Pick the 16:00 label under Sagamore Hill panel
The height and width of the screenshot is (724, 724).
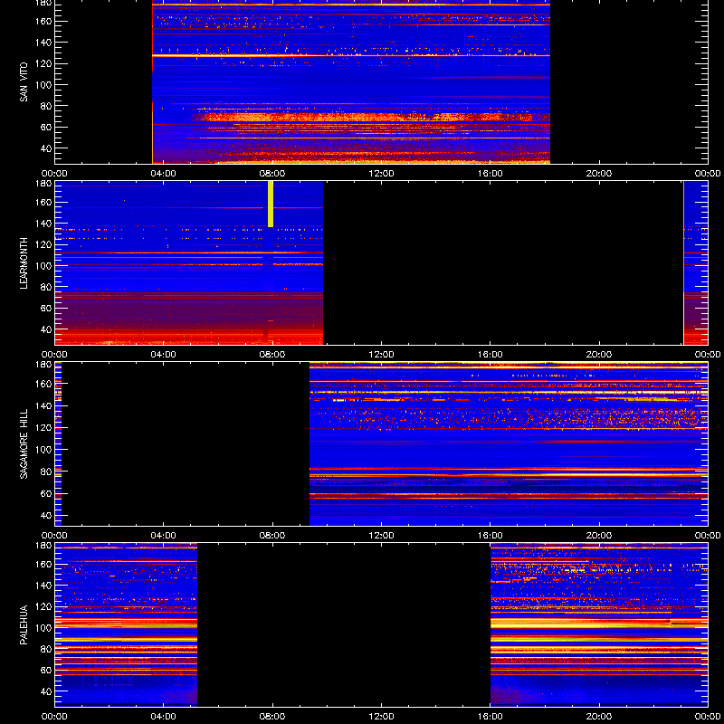[490, 536]
